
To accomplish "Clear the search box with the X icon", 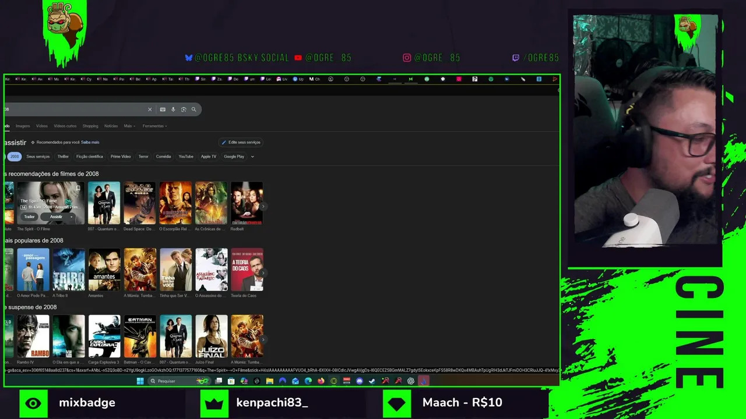I will pos(150,109).
